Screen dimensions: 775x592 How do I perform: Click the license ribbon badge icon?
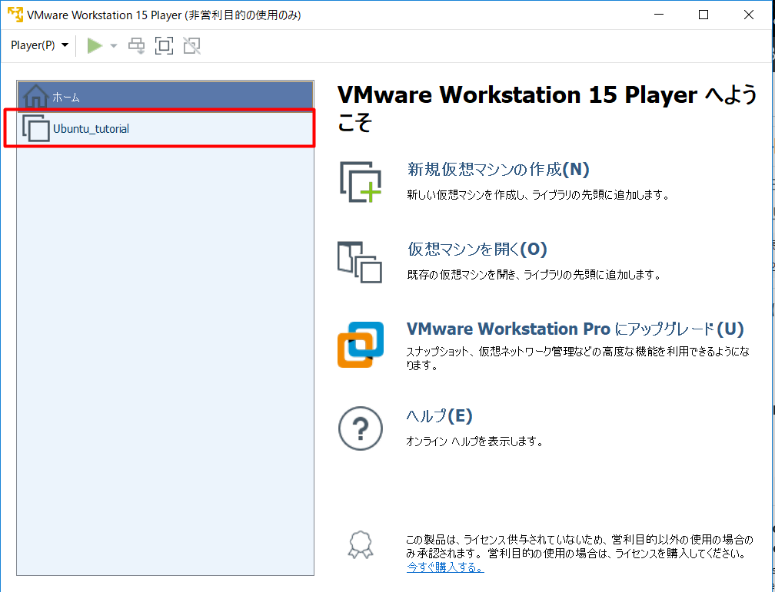[361, 545]
